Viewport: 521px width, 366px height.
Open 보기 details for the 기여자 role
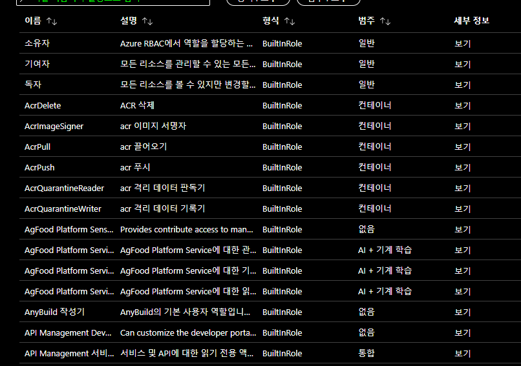[x=463, y=64]
